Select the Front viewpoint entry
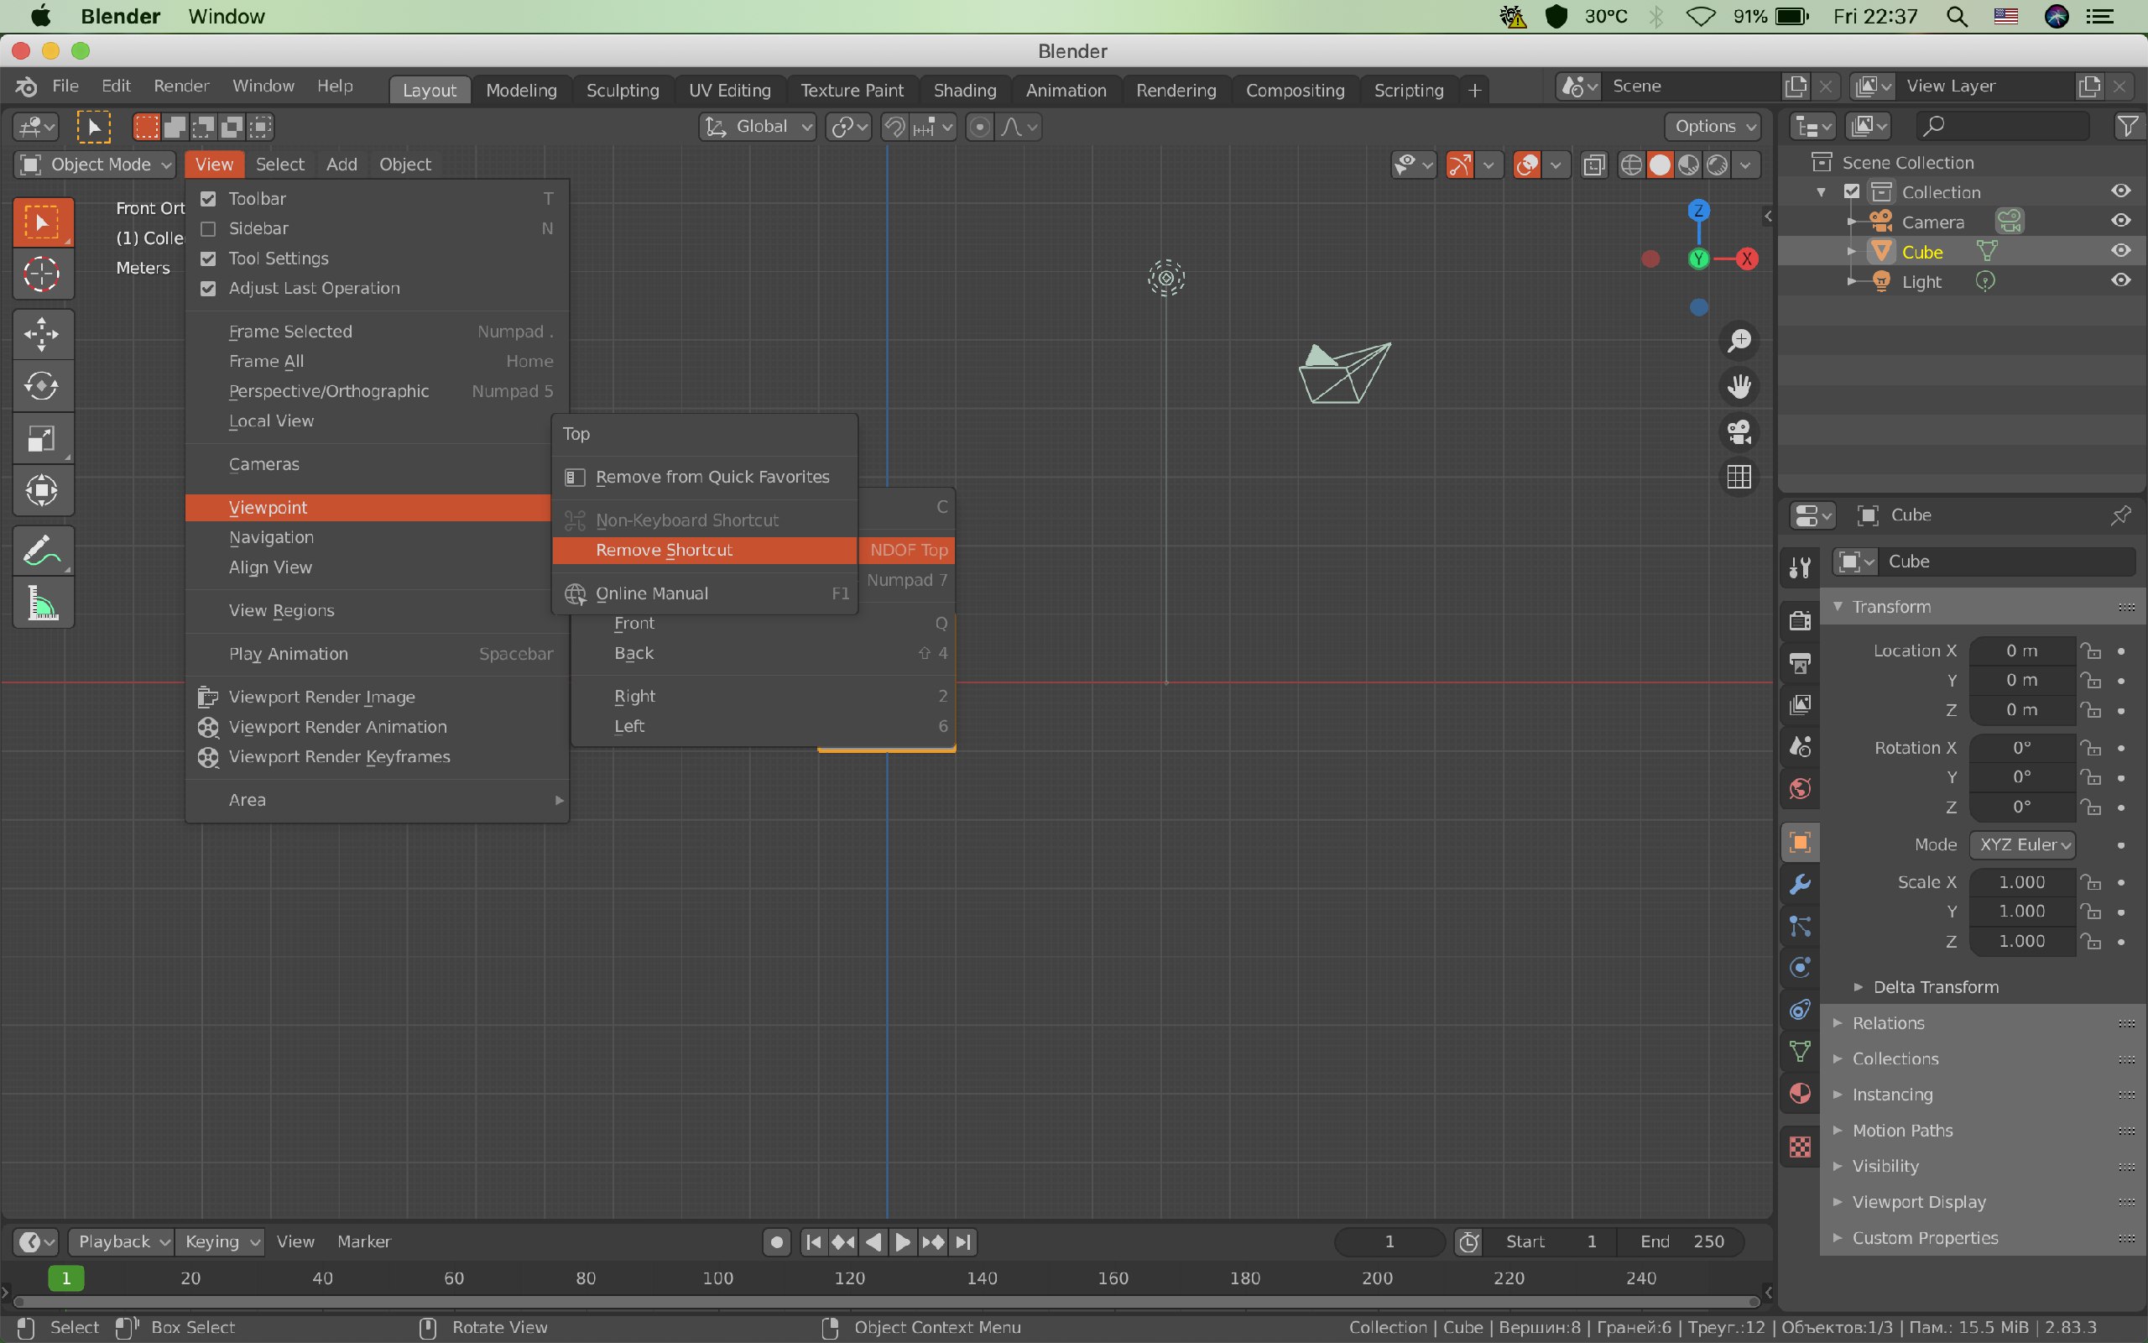Image resolution: width=2148 pixels, height=1343 pixels. (x=764, y=624)
